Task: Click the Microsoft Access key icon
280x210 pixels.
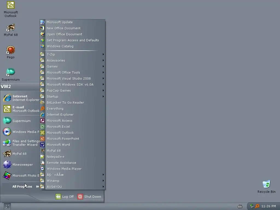Action: pyautogui.click(x=42, y=121)
